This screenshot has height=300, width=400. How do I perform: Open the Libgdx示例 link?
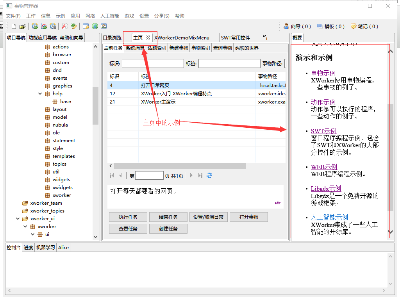click(x=326, y=189)
